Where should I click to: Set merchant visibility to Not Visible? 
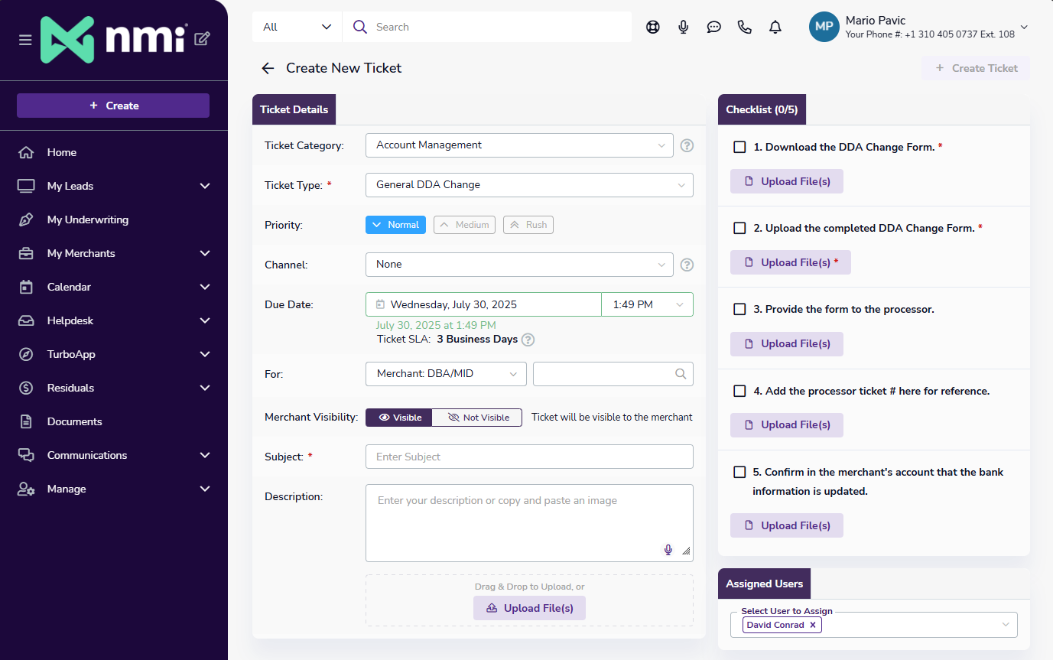pyautogui.click(x=477, y=418)
